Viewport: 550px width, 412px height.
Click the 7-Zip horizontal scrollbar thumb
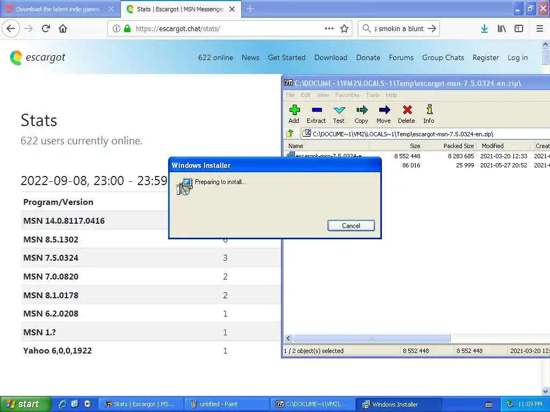coord(372,338)
